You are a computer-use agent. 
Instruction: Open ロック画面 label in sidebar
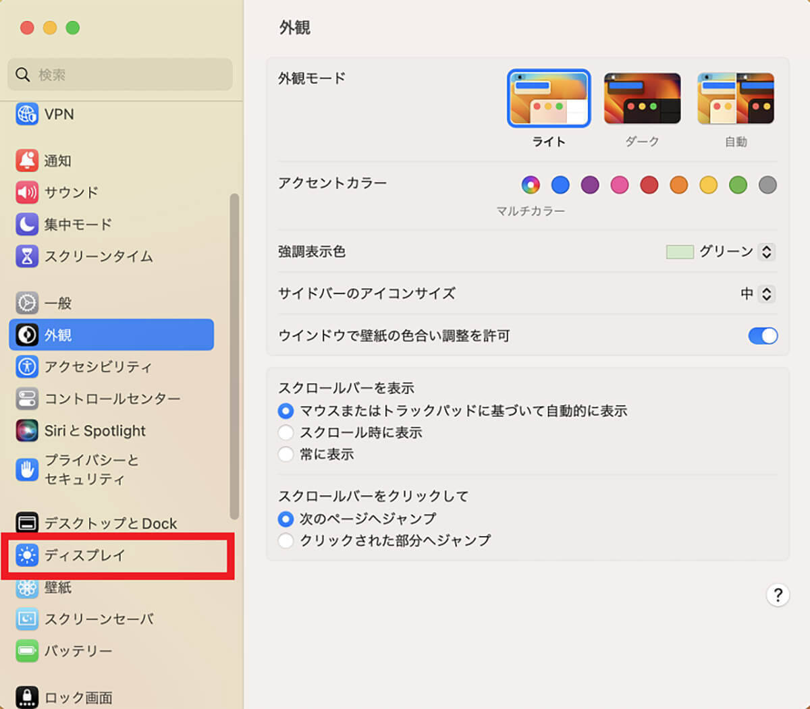(x=78, y=698)
